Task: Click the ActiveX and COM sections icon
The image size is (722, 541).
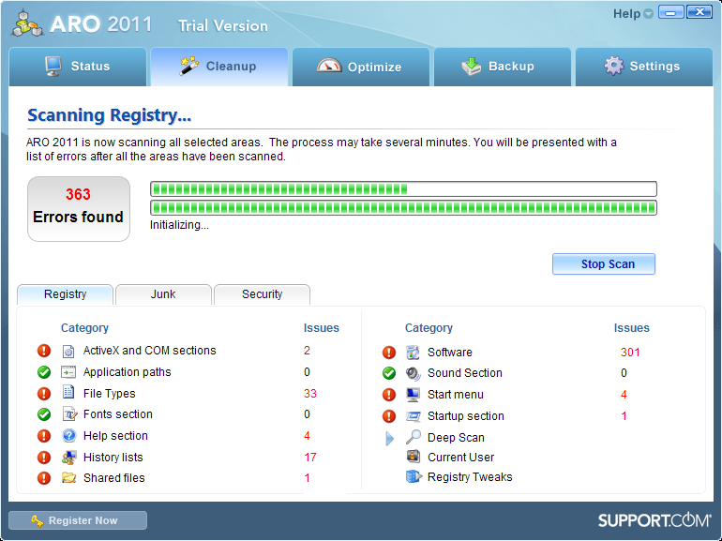Action: coord(68,352)
